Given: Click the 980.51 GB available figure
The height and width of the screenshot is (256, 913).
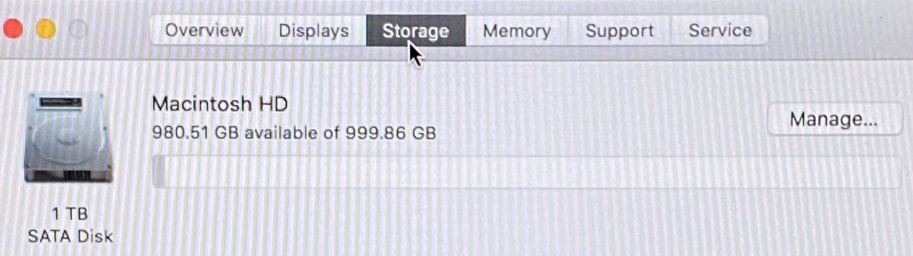Looking at the screenshot, I should click(x=195, y=133).
